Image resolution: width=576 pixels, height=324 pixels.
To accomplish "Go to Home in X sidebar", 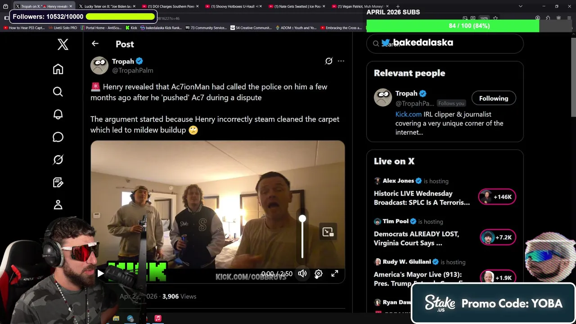I will click(x=58, y=69).
